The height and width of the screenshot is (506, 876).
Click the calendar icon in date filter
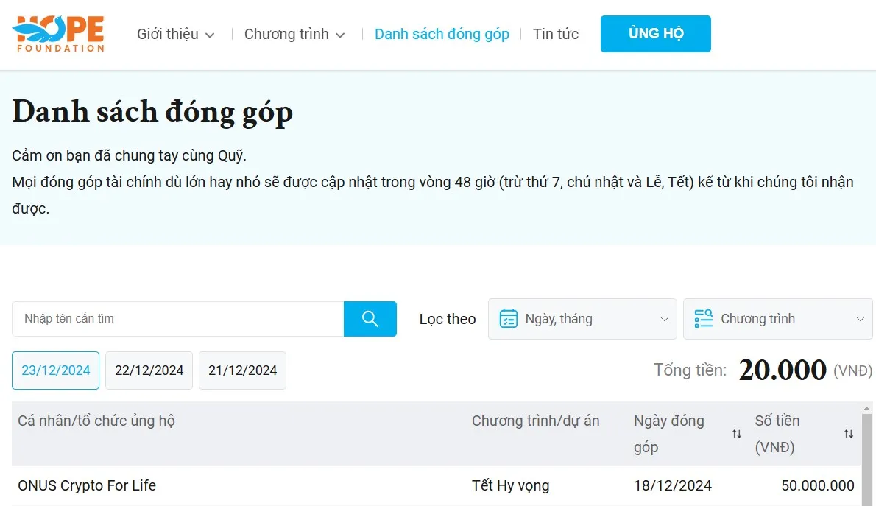click(508, 319)
